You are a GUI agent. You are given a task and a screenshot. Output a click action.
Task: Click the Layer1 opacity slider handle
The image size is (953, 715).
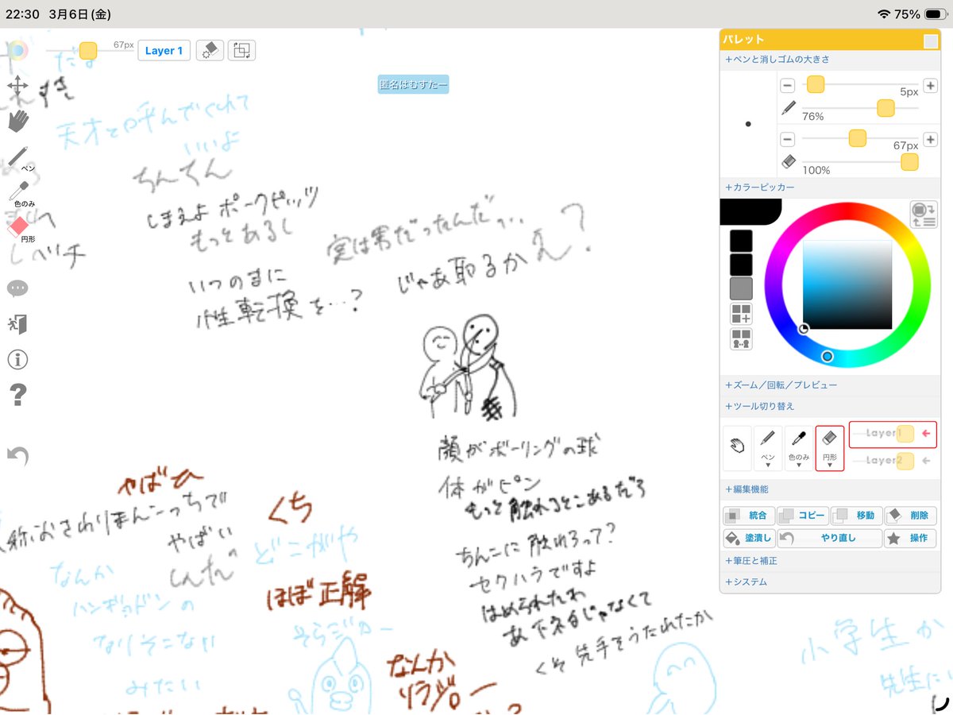tap(905, 434)
